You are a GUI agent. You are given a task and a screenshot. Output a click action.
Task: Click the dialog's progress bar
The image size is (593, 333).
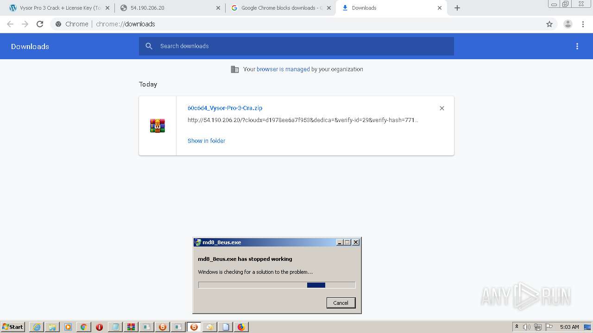point(277,285)
